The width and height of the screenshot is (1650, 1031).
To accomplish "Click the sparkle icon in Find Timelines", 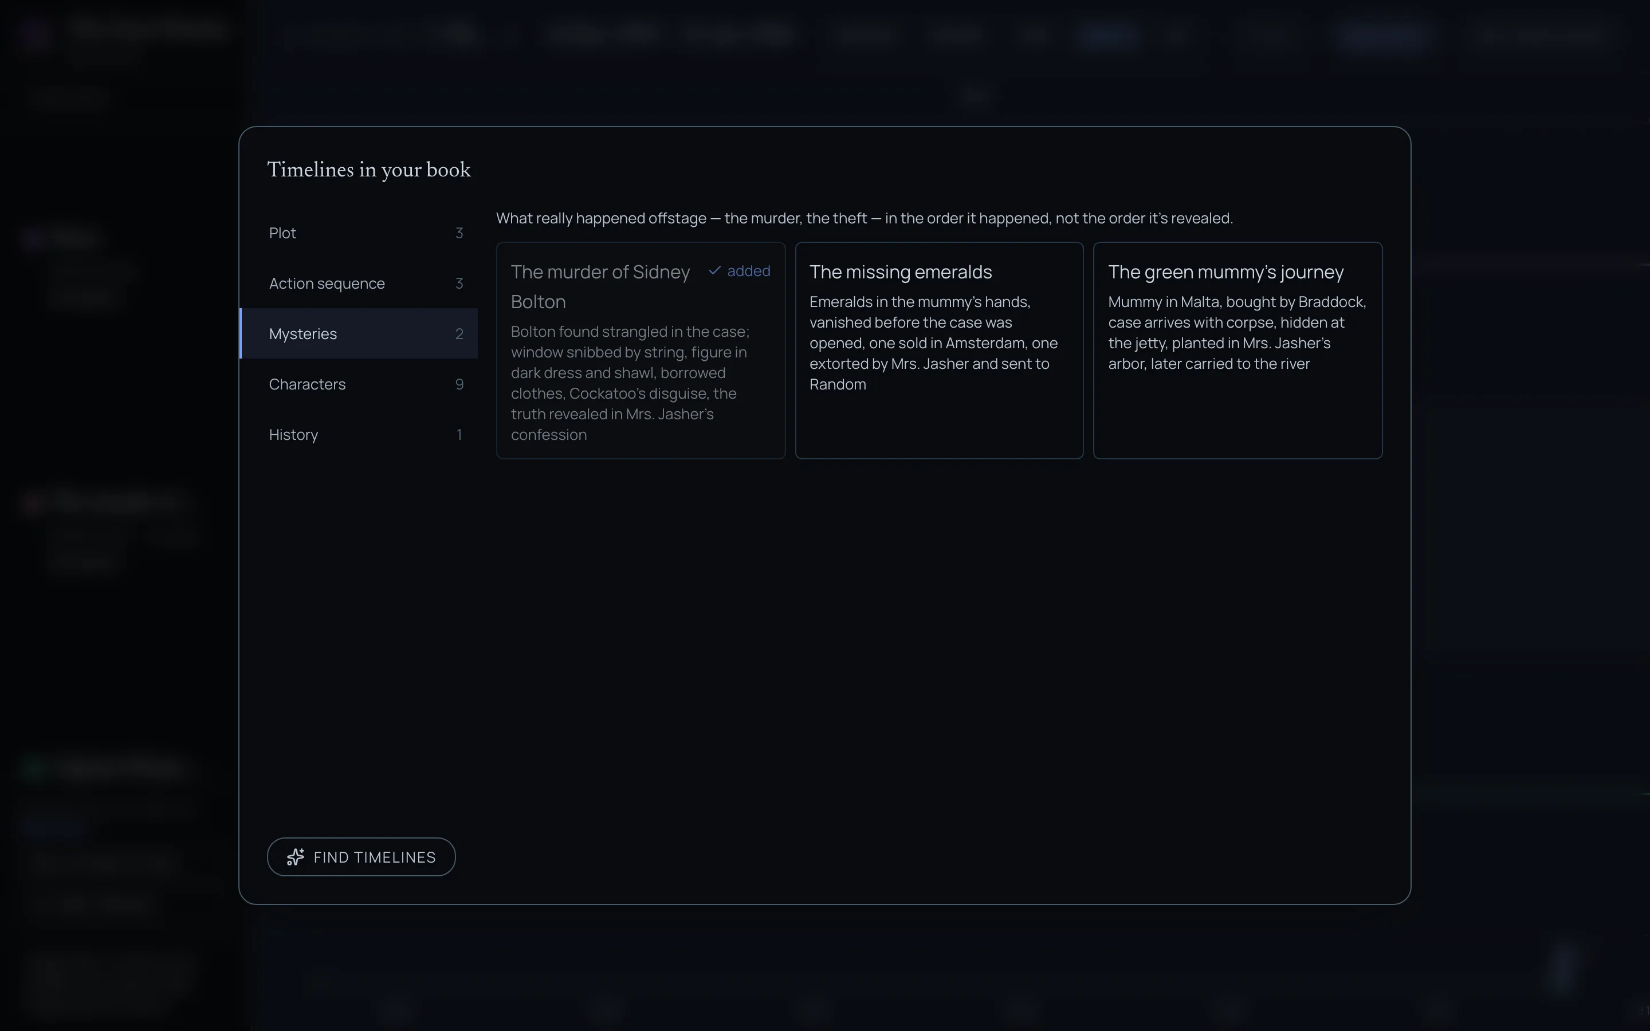I will (x=295, y=857).
